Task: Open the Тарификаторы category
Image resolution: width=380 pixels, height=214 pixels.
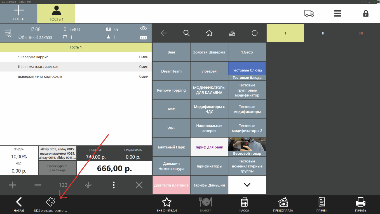Action: pyautogui.click(x=209, y=166)
